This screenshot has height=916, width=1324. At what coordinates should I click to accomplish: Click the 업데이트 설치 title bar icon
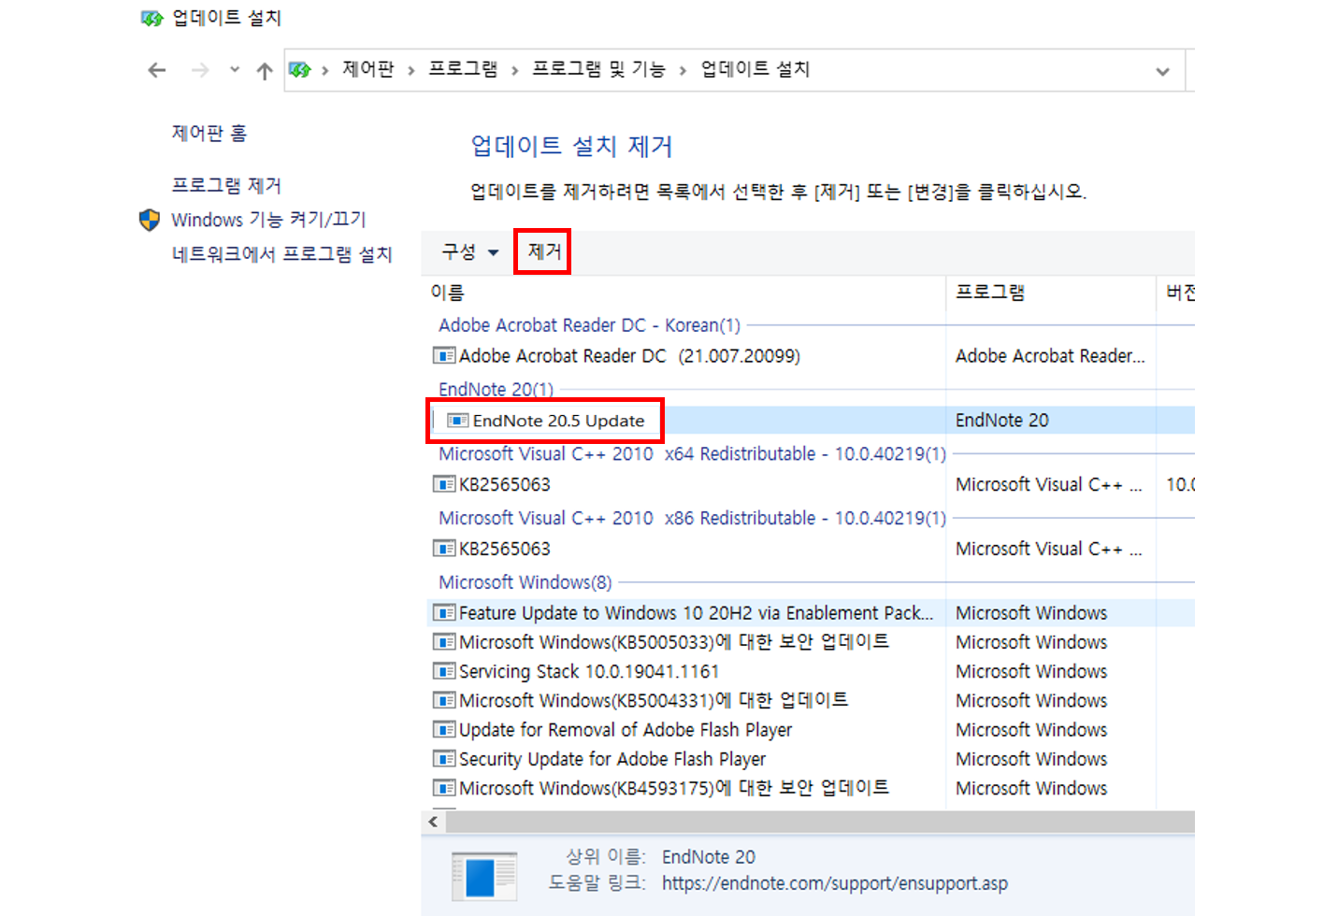[151, 18]
